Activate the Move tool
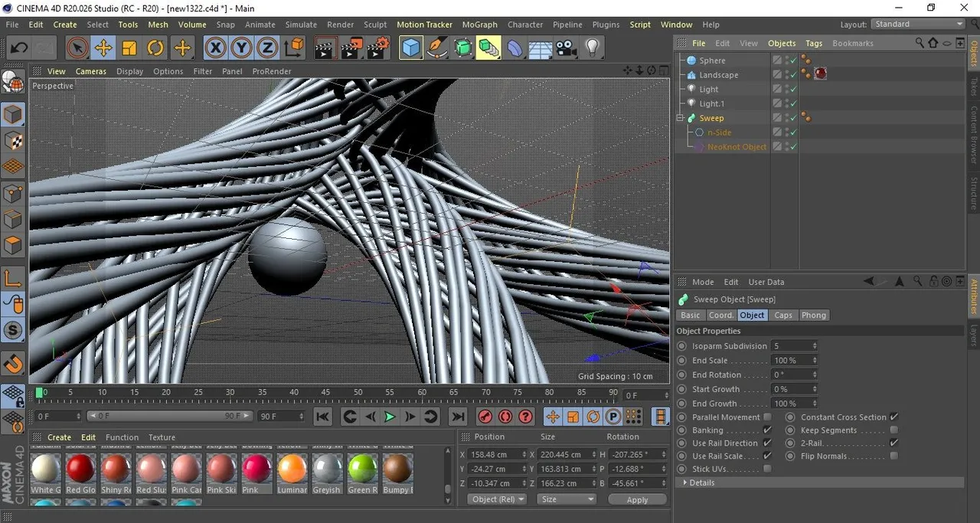The width and height of the screenshot is (980, 523). 103,48
